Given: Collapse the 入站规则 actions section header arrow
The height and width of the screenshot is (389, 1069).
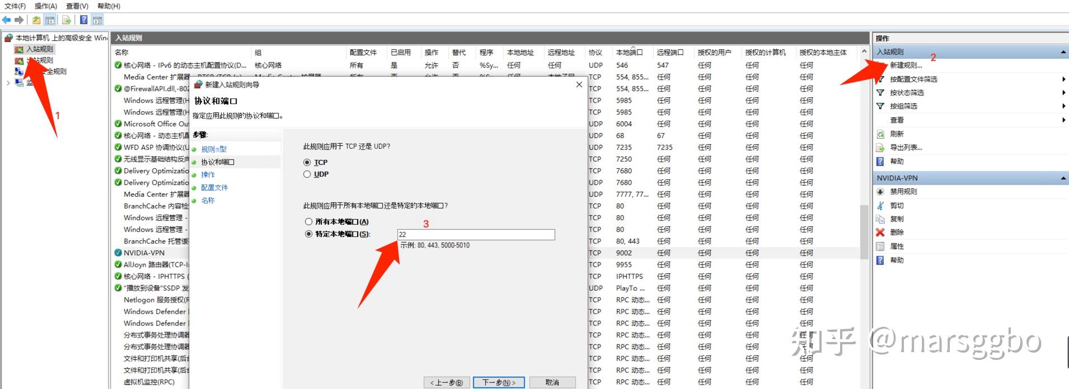Looking at the screenshot, I should (x=1063, y=52).
